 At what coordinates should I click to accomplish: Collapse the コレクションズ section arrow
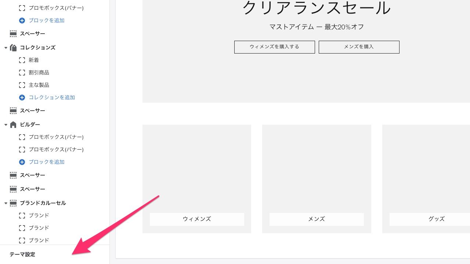[x=6, y=48]
